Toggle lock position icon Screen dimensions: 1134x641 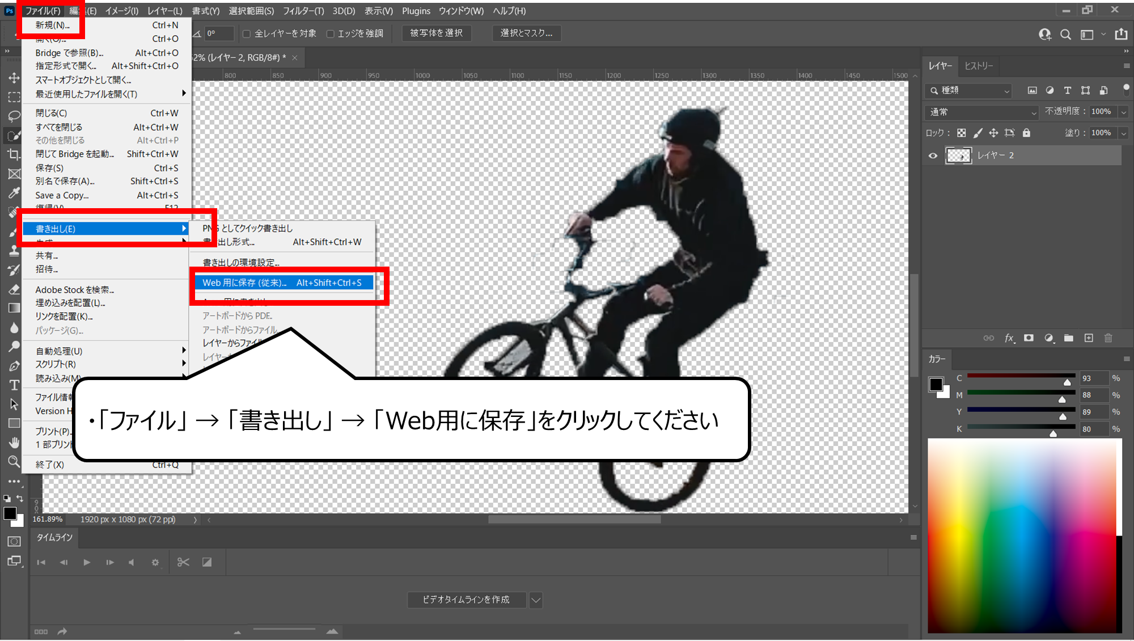pyautogui.click(x=993, y=133)
